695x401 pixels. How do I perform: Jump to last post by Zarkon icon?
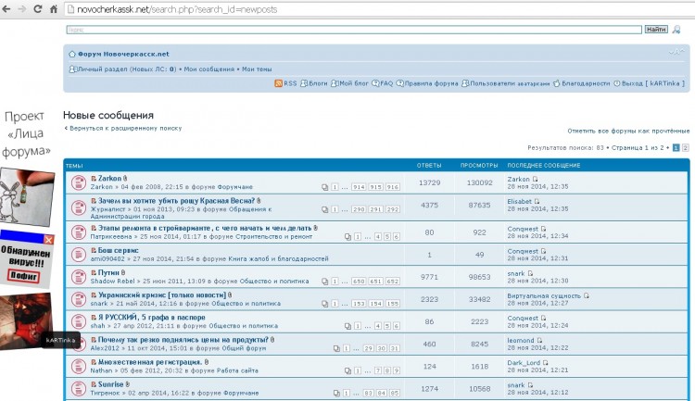point(535,179)
